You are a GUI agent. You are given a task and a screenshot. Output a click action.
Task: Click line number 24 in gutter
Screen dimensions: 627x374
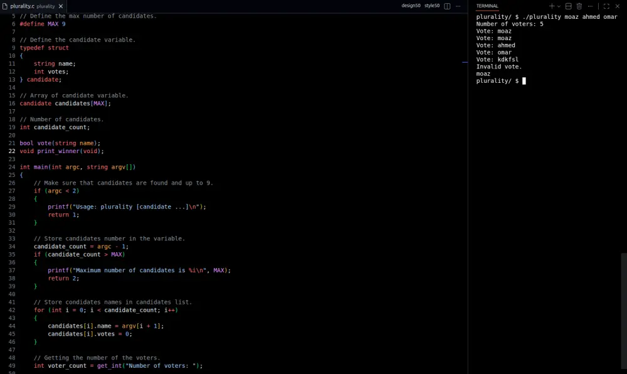coord(11,167)
